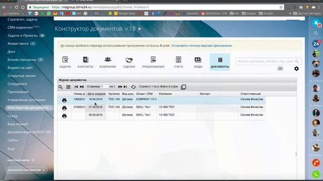This screenshot has width=323, height=181.
Task: Go to previous page of journal
Action: point(82,87)
